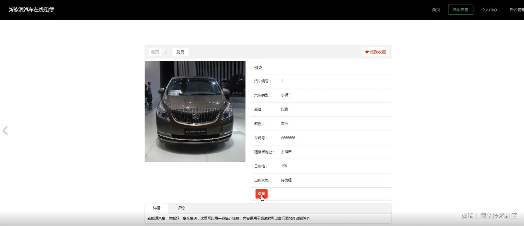Select 首页 in the top navigation

point(436,10)
